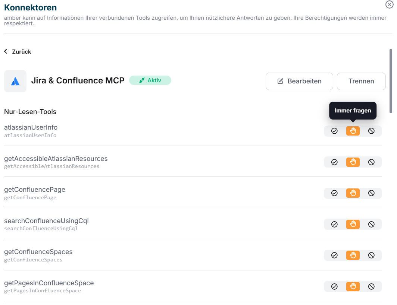Allow getConfluencePage with checkmark icon
The width and height of the screenshot is (397, 305).
(334, 193)
